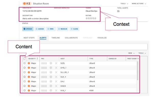The height and width of the screenshot is (97, 154).
Task: Open the TOPOLOGY tab
Action: [87, 38]
